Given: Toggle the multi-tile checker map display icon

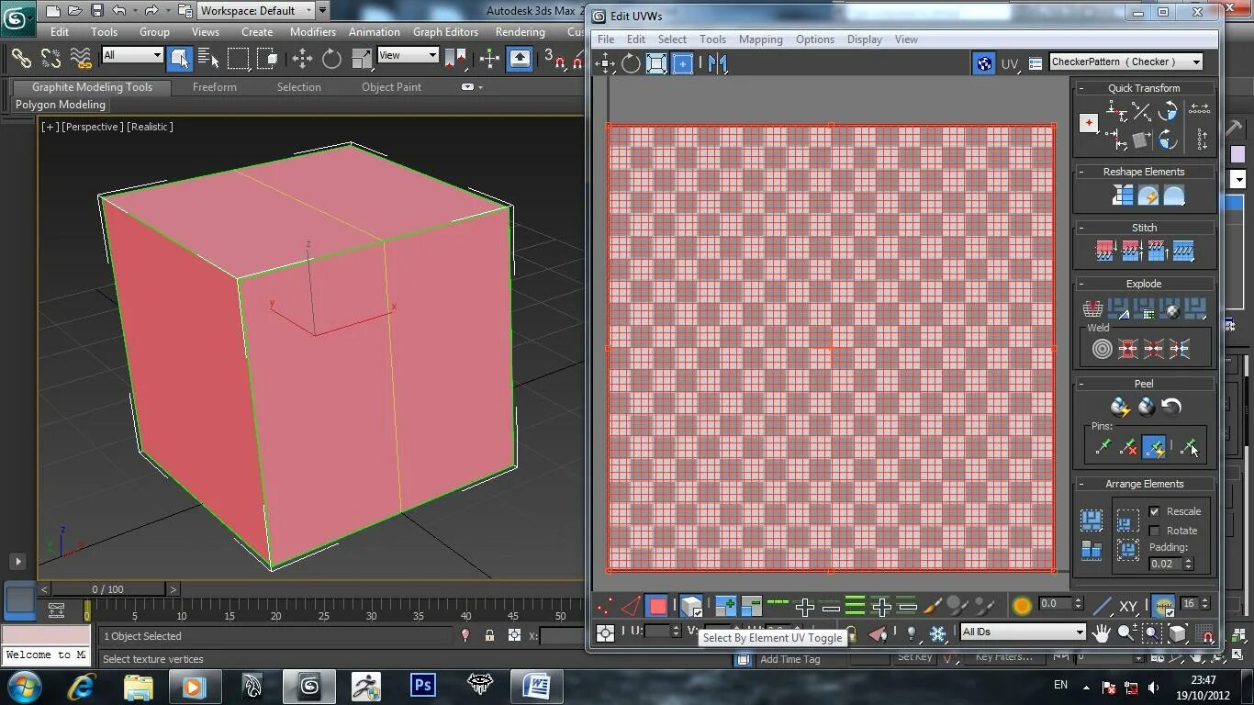Looking at the screenshot, I should click(983, 63).
